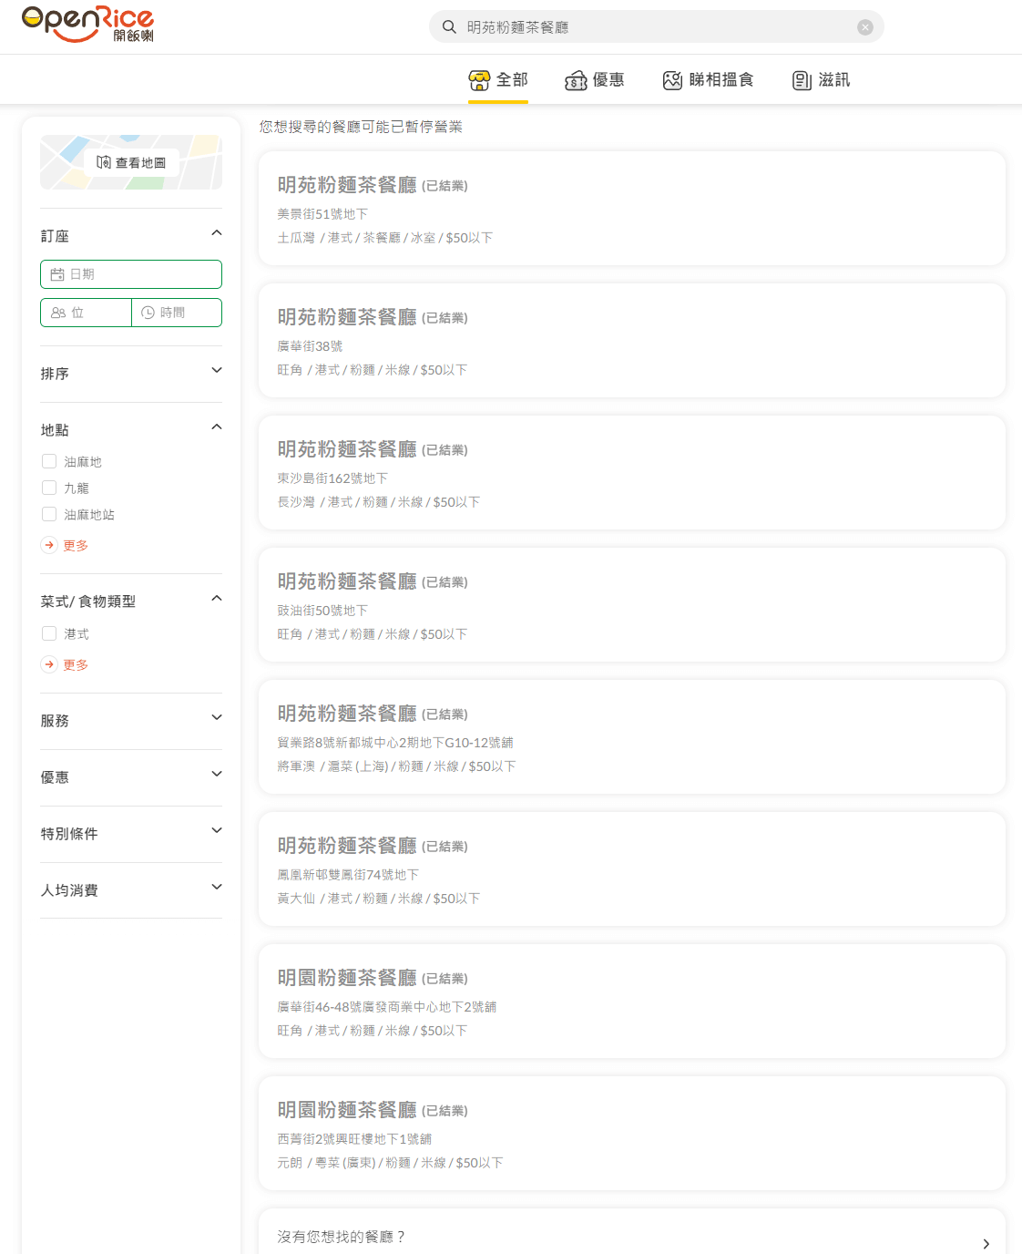Tick the 油麻地 checkbox
The width and height of the screenshot is (1022, 1254).
click(x=49, y=462)
